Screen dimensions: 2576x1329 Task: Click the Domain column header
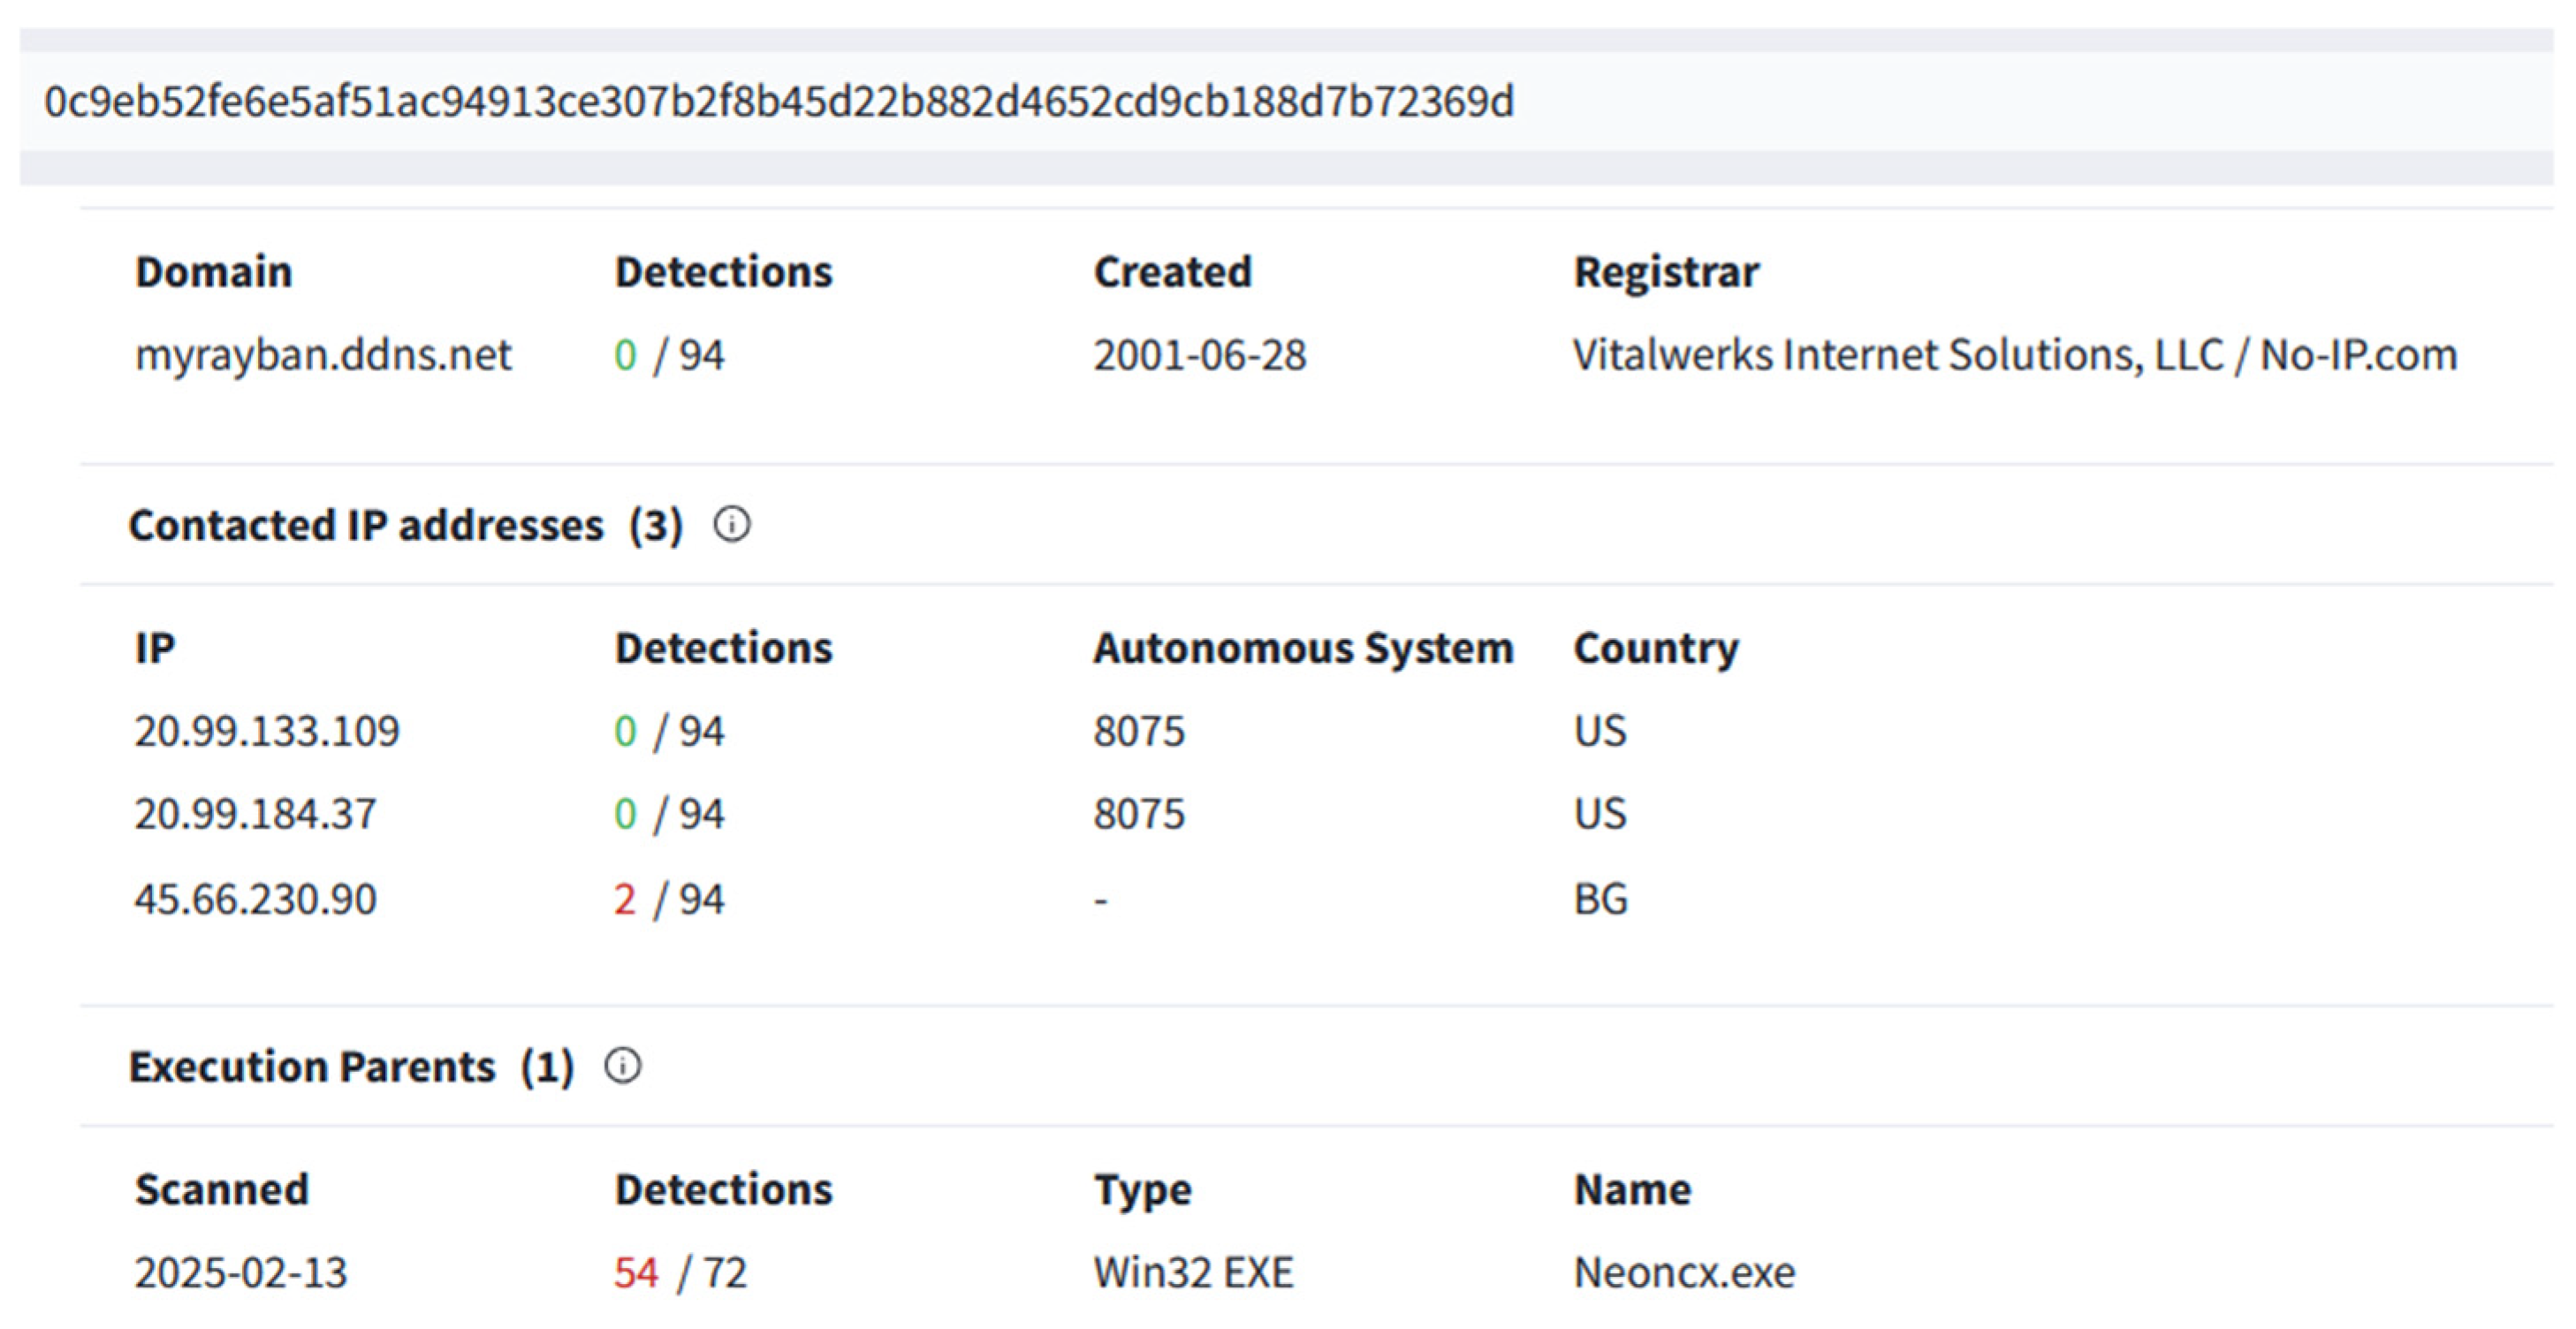click(213, 272)
